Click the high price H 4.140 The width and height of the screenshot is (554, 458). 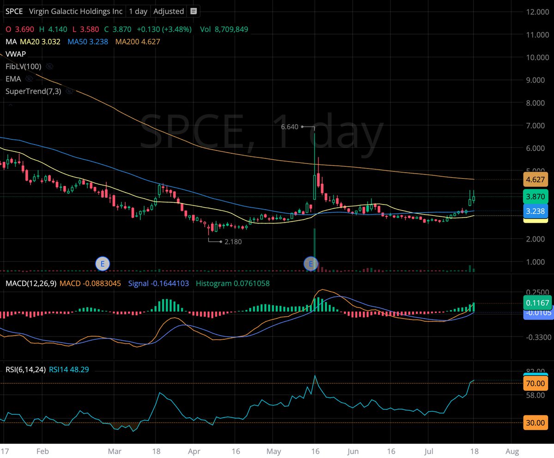tap(54, 29)
